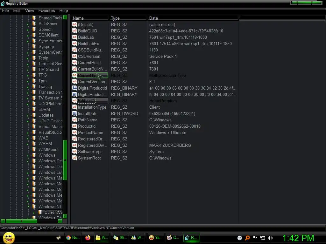Viewport: 326px width, 244px height.
Task: Select the Updates key label
Action: click(x=46, y=115)
